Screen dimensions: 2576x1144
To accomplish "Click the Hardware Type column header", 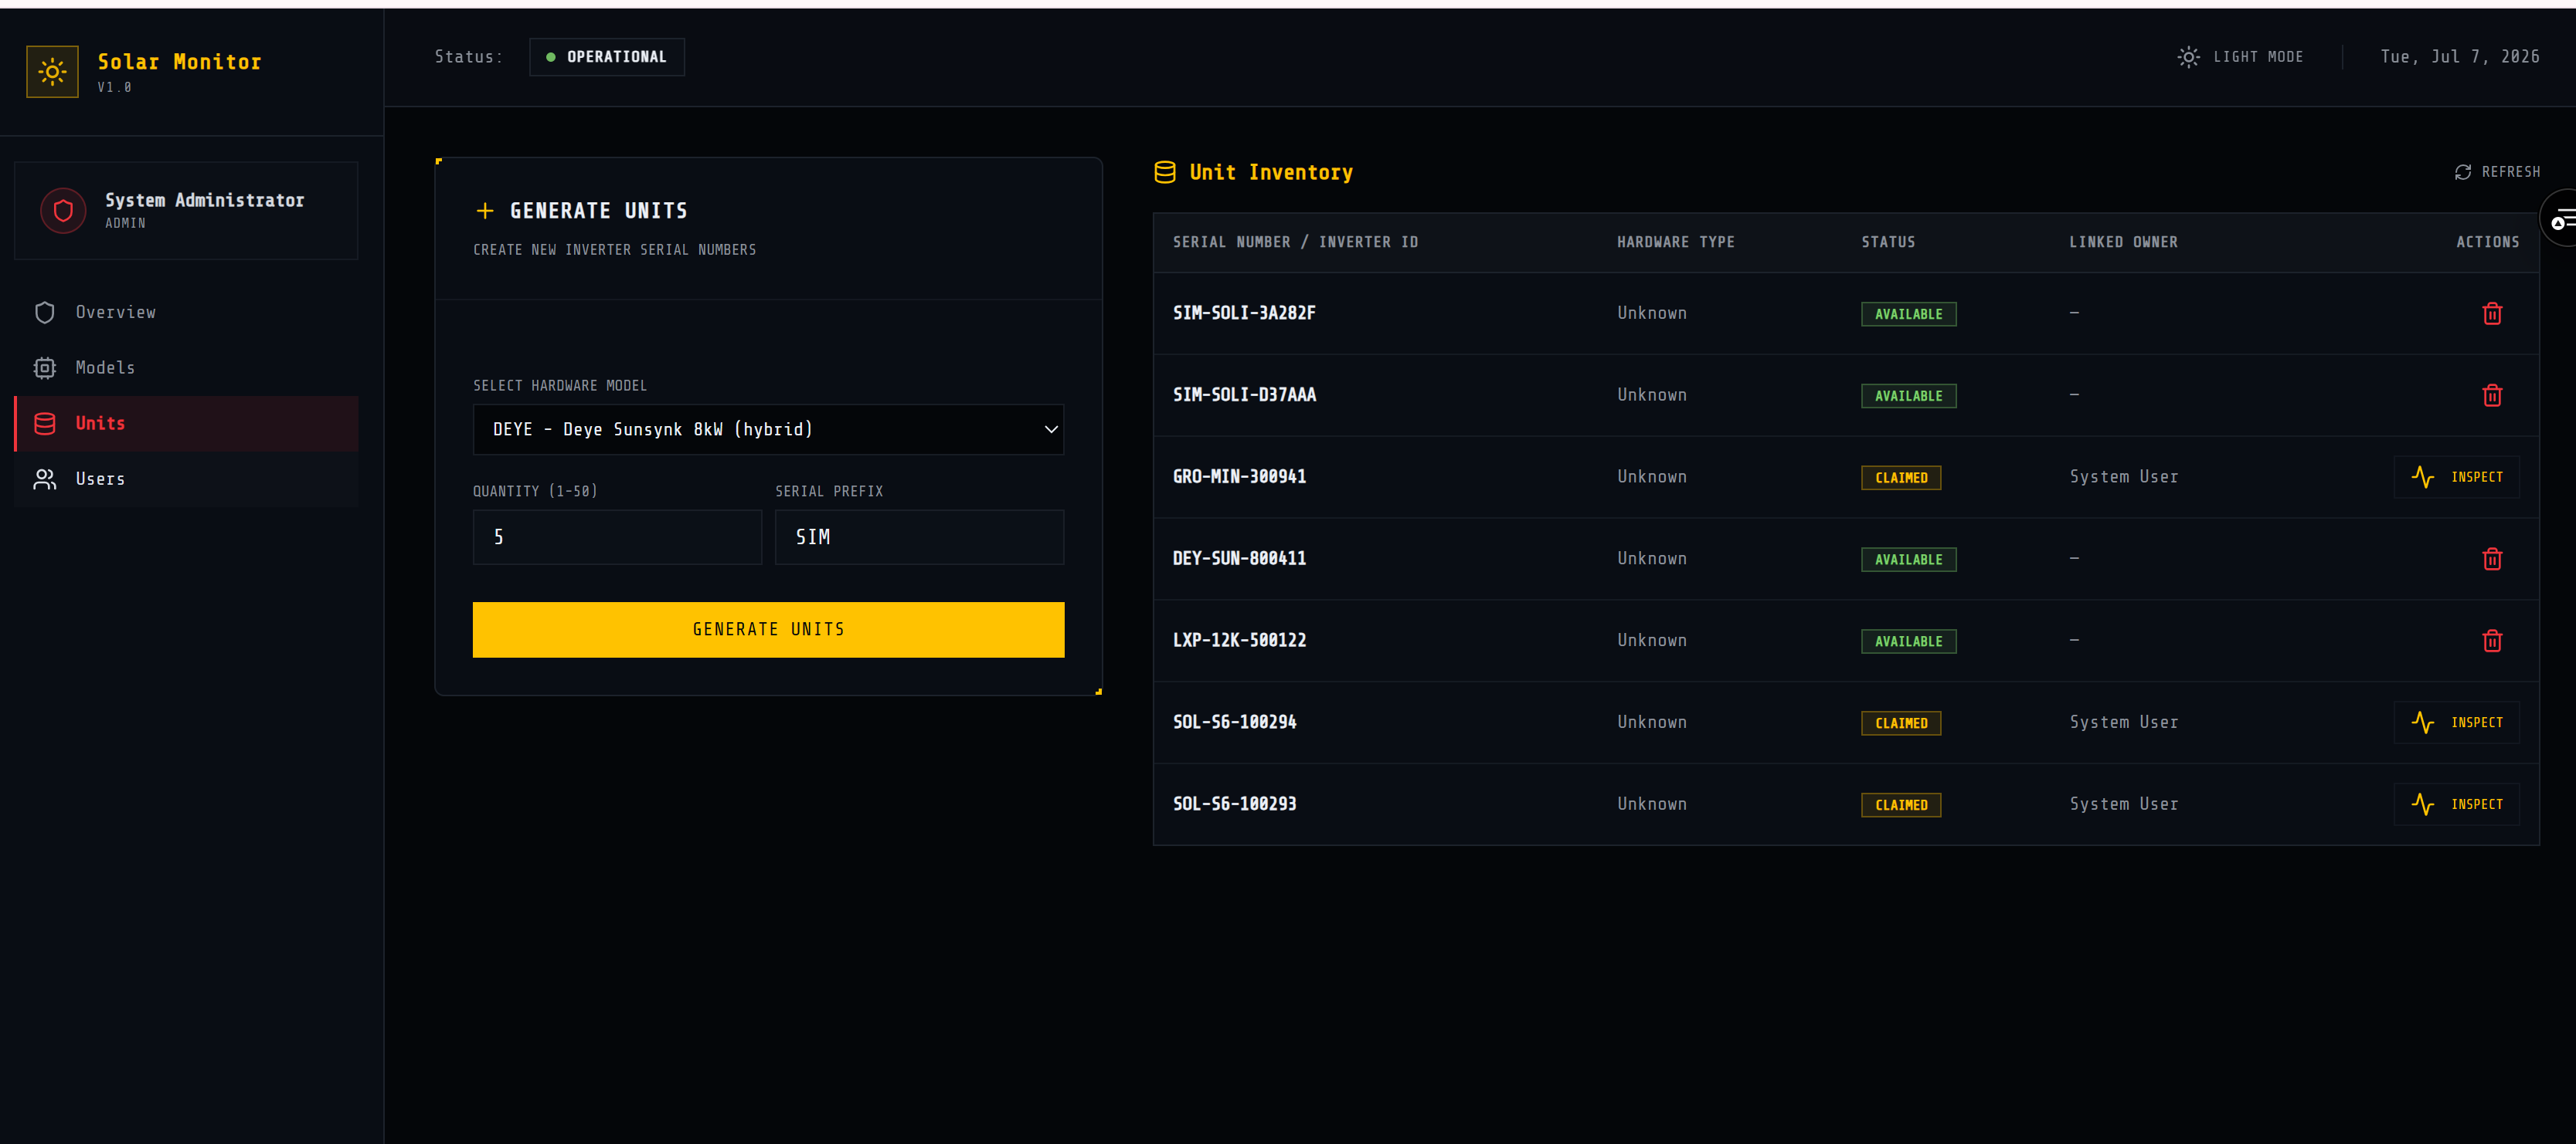I will click(1675, 243).
